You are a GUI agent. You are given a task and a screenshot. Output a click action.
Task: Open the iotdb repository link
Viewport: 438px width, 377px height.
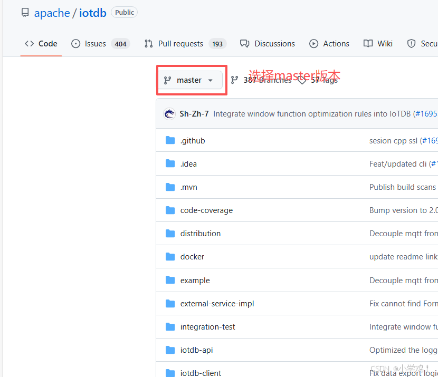[x=93, y=13]
